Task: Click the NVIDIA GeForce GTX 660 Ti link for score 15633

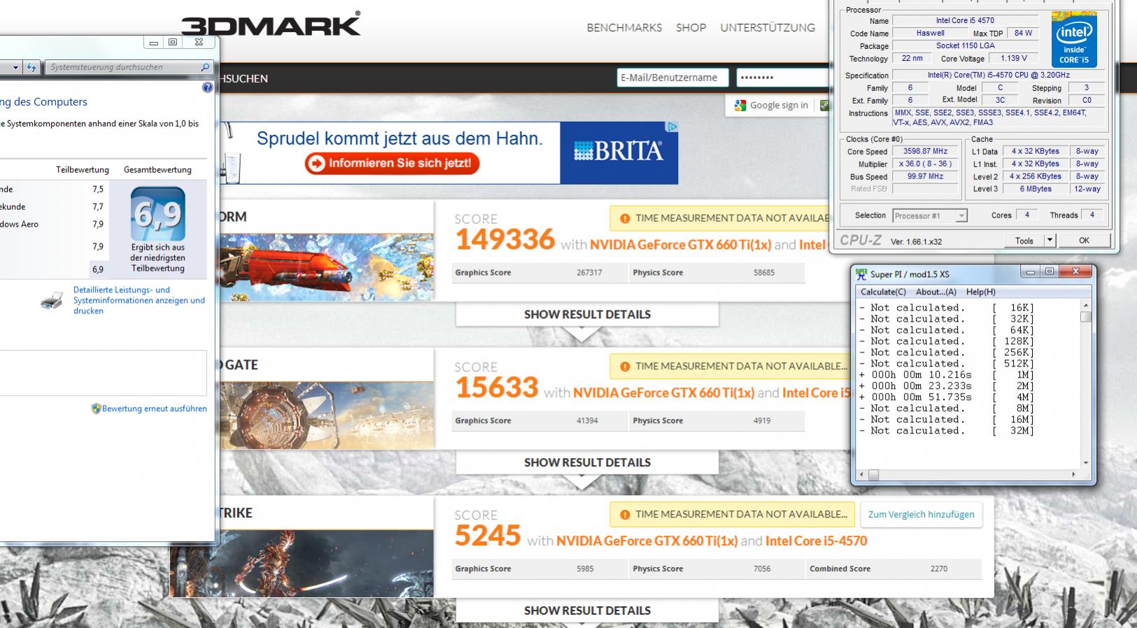Action: 663,393
